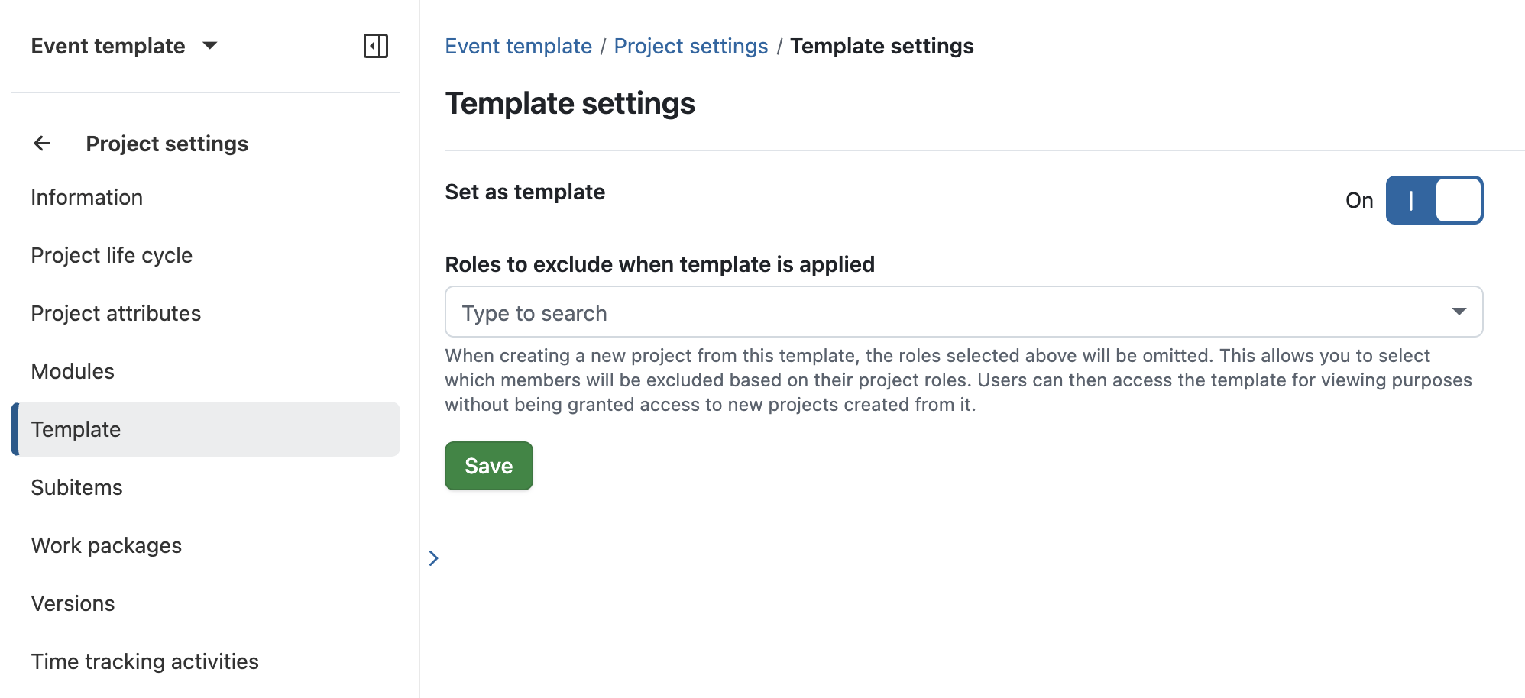Open Project life cycle settings
The height and width of the screenshot is (698, 1525).
click(112, 255)
